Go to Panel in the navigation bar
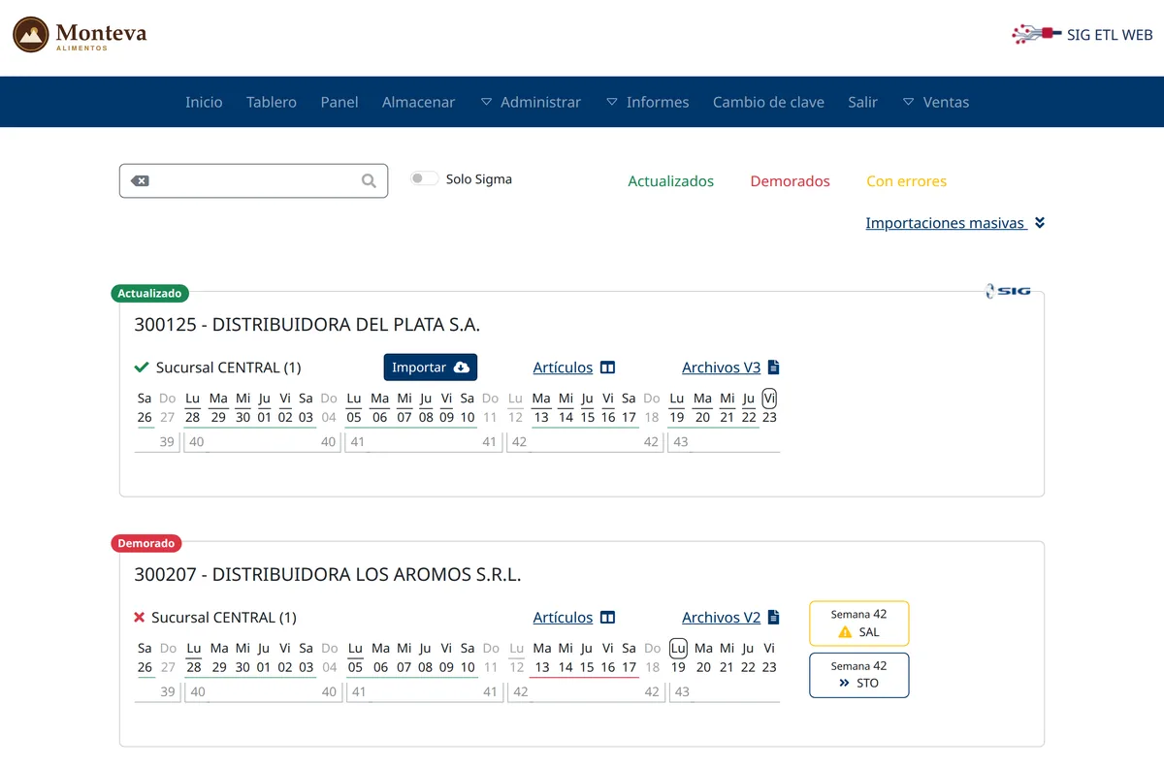 pos(339,102)
